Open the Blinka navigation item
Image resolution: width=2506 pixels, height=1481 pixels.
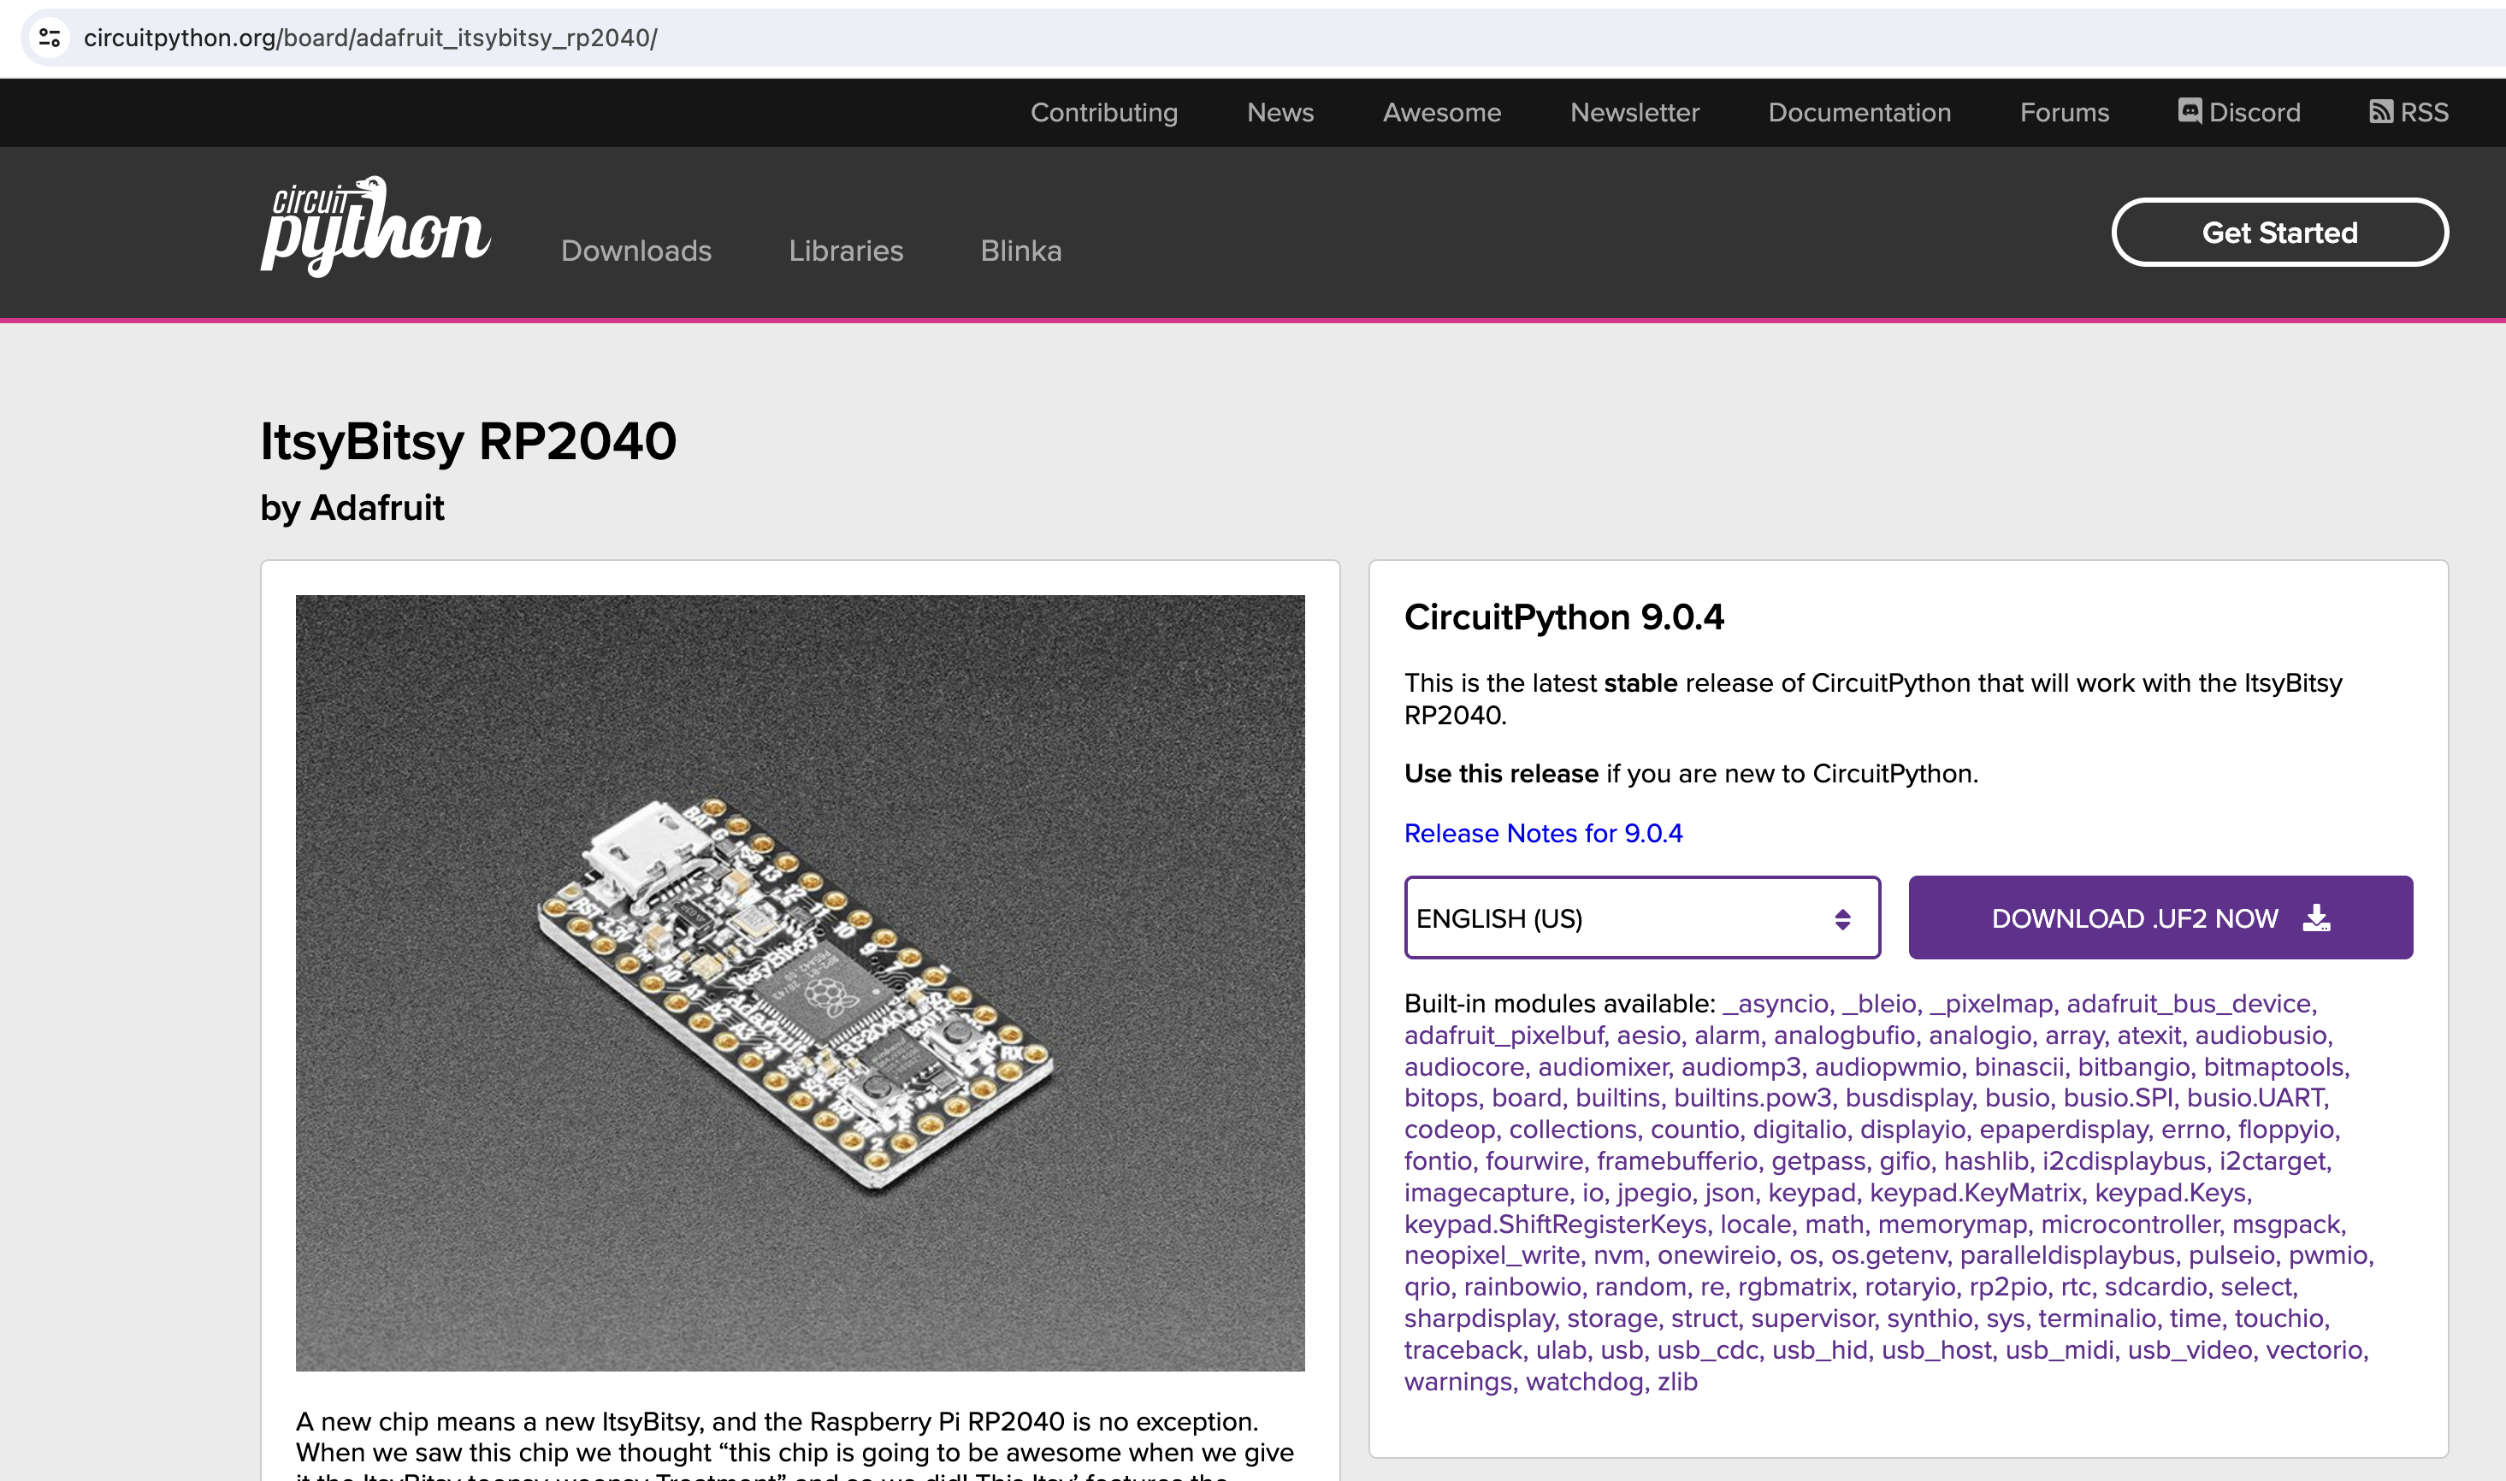[x=1020, y=251]
